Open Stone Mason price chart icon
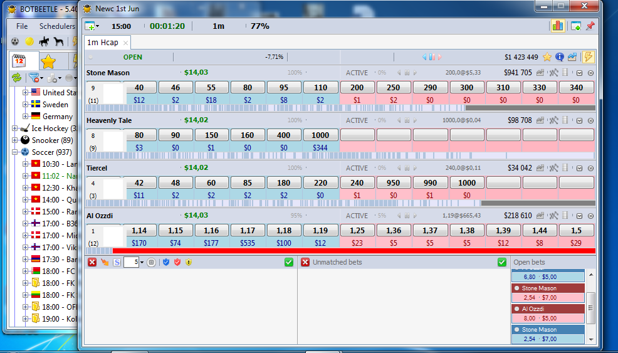618x353 pixels. 540,73
